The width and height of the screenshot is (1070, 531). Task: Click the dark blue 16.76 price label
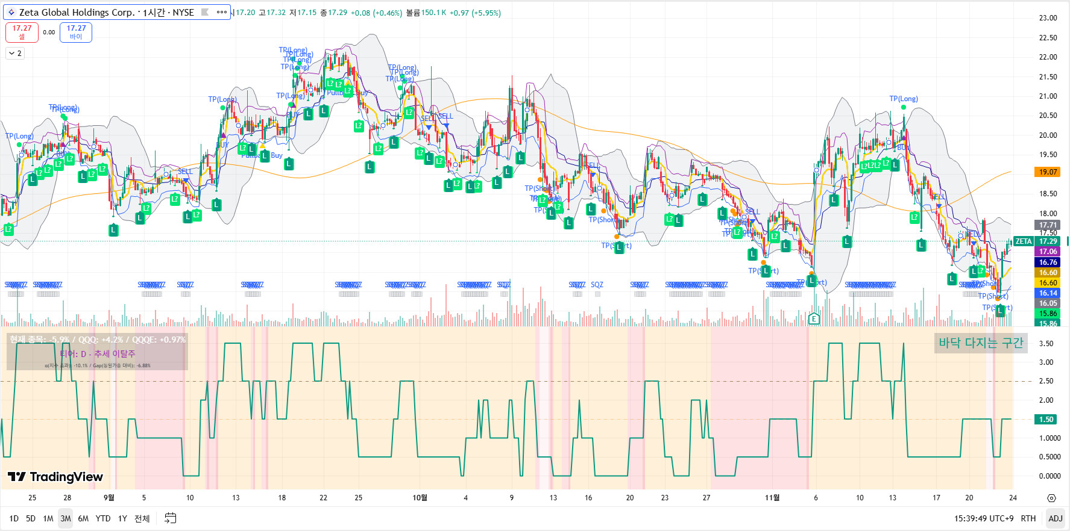point(1048,262)
